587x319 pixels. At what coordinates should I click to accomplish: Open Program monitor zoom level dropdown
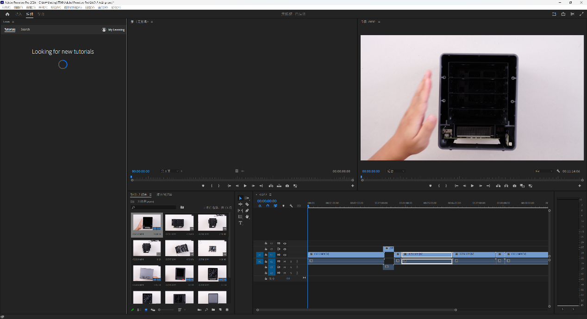tap(396, 171)
